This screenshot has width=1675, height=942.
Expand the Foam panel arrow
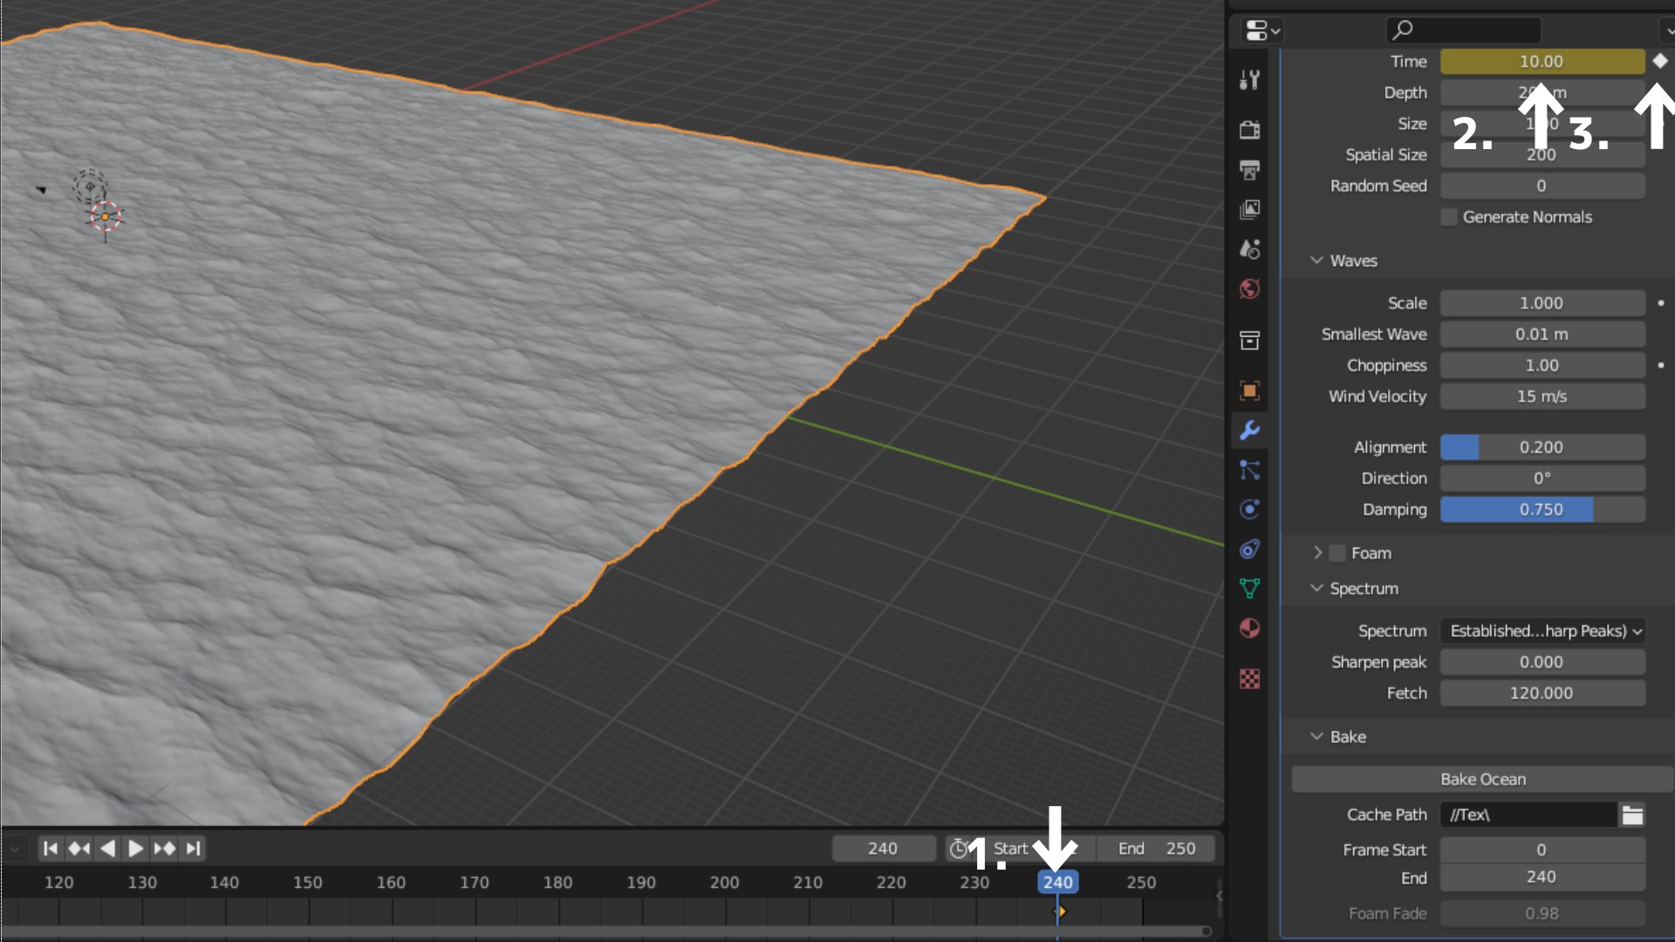1317,553
